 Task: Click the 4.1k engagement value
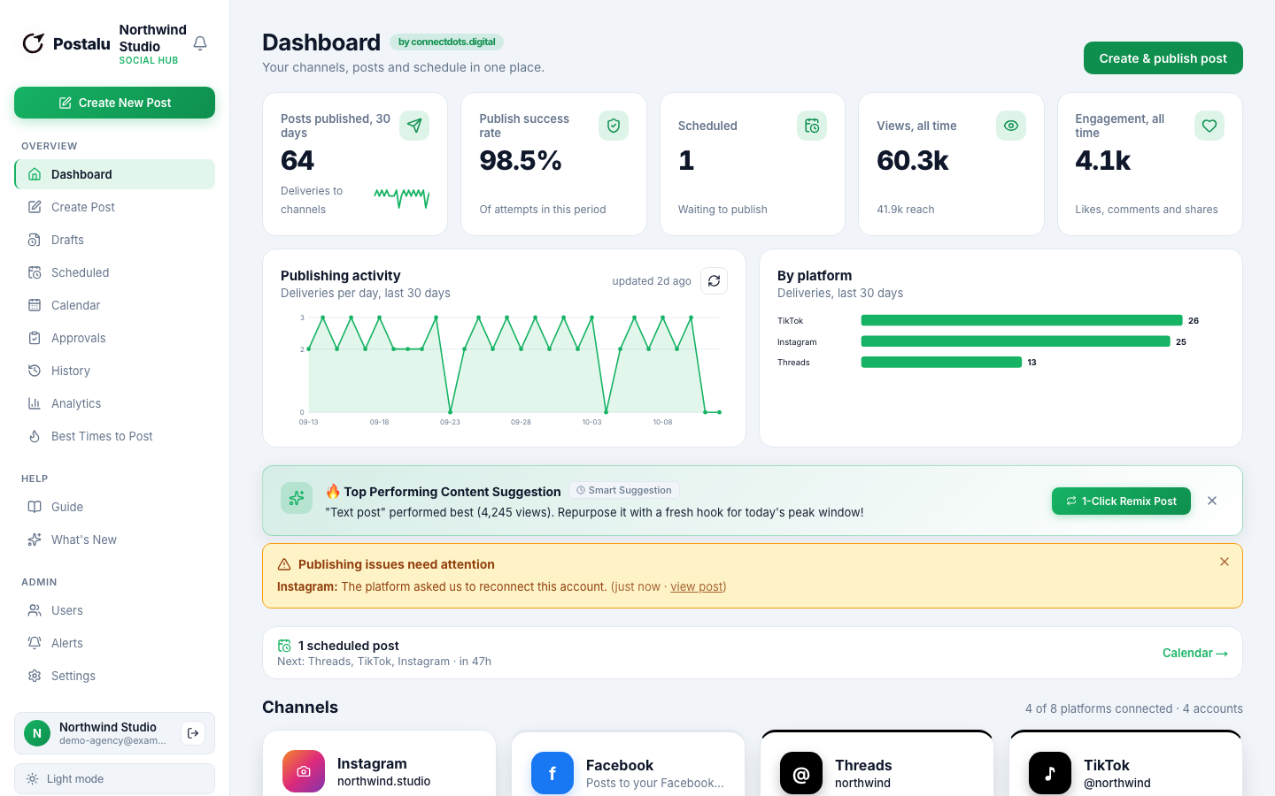[1103, 161]
